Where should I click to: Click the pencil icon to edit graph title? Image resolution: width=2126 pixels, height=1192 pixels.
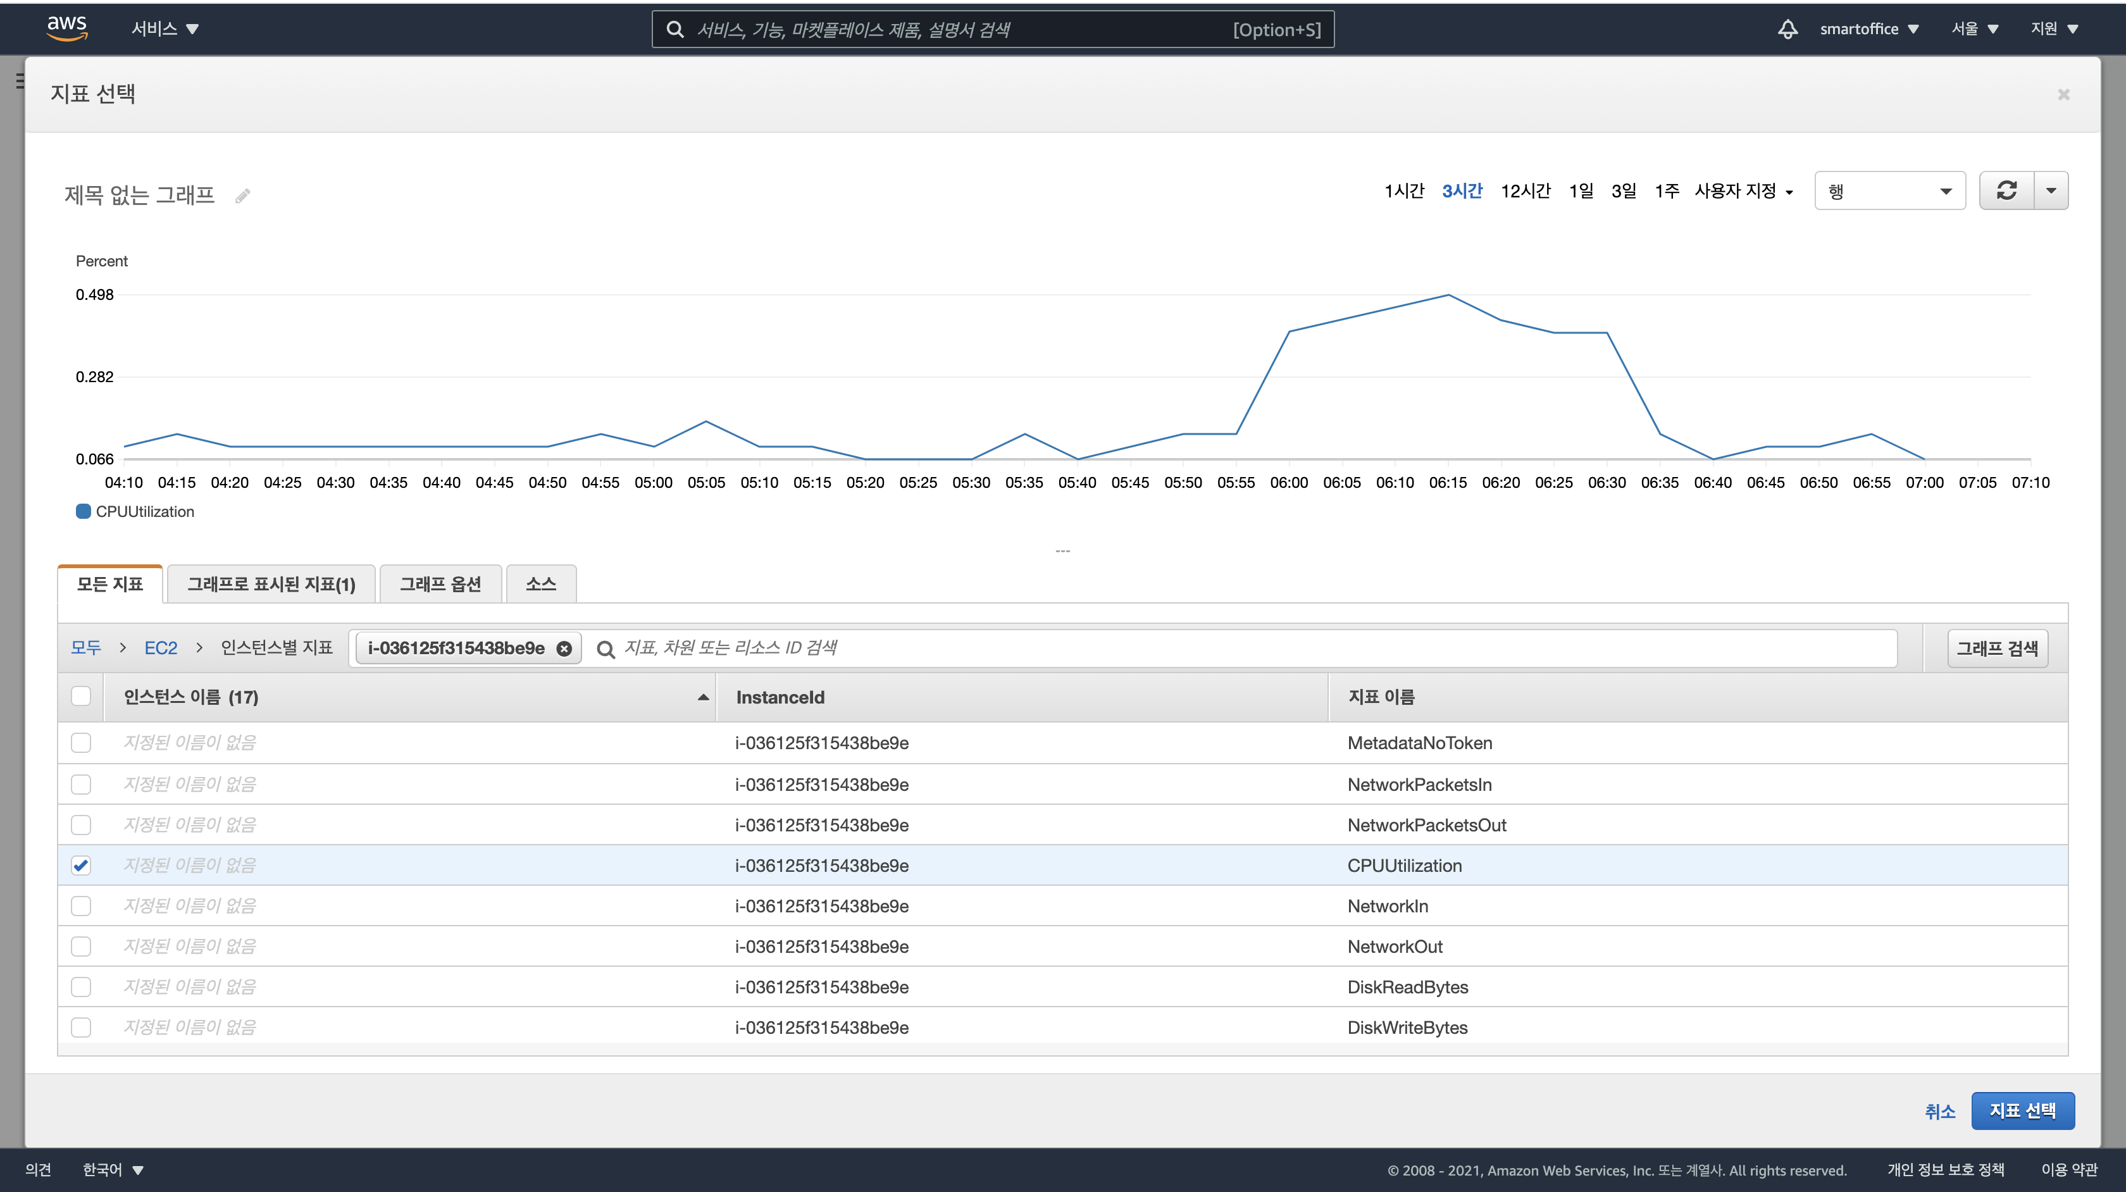point(242,196)
